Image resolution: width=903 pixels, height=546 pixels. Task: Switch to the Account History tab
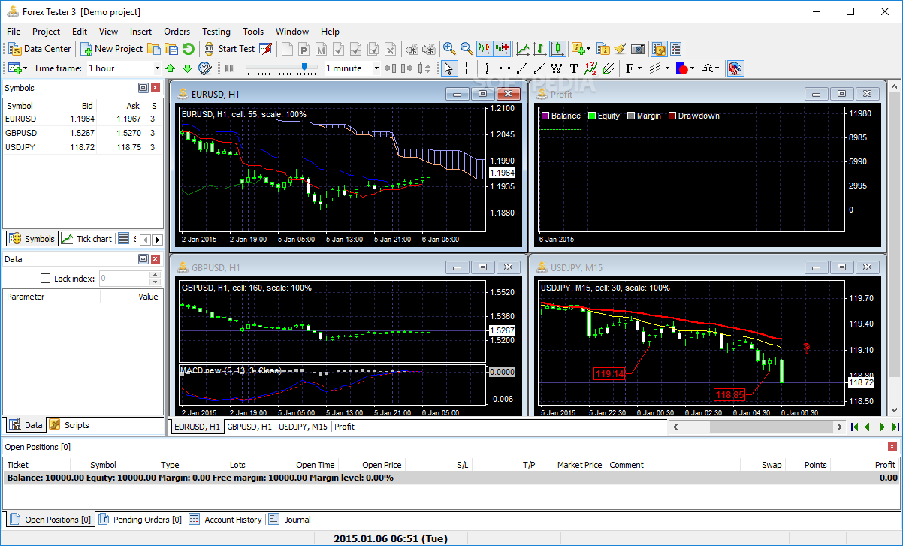pos(225,520)
